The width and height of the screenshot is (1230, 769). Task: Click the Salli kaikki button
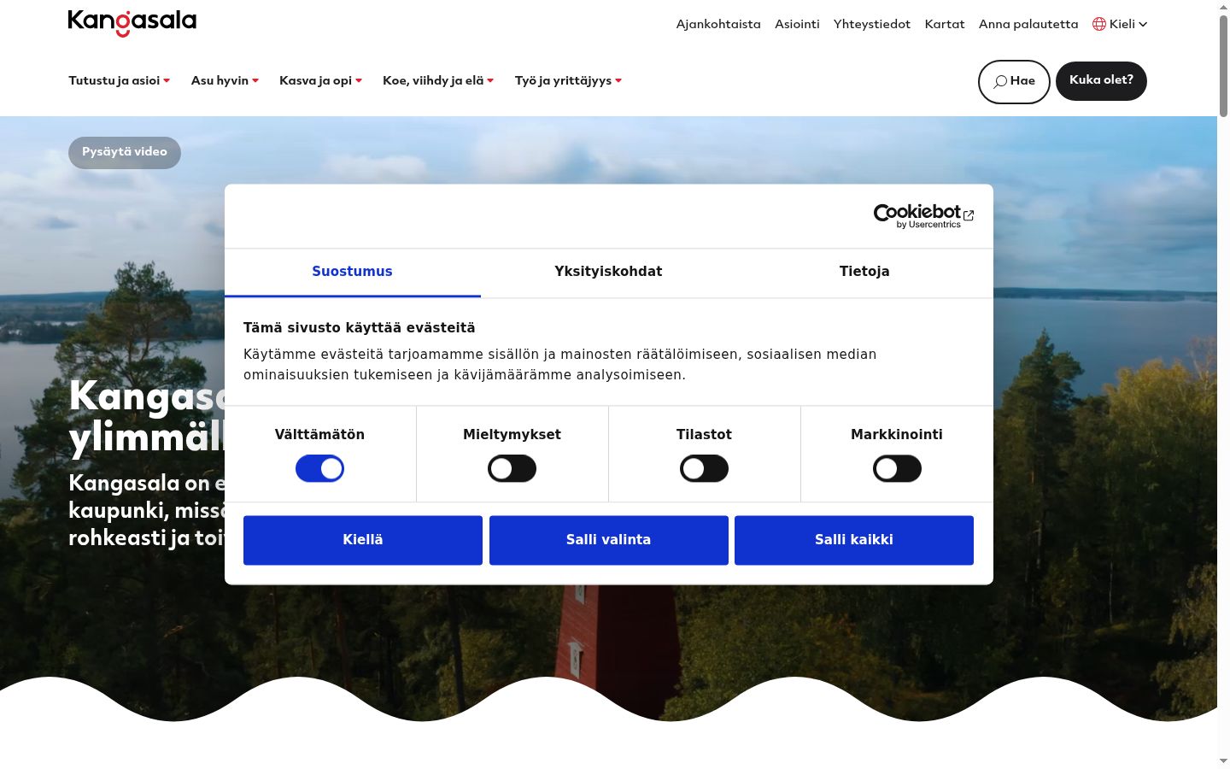[x=854, y=540]
